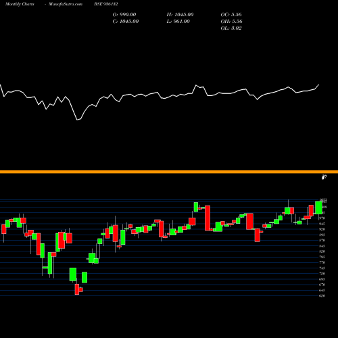Click the 'MunafaSutra.com' label

click(66, 4)
